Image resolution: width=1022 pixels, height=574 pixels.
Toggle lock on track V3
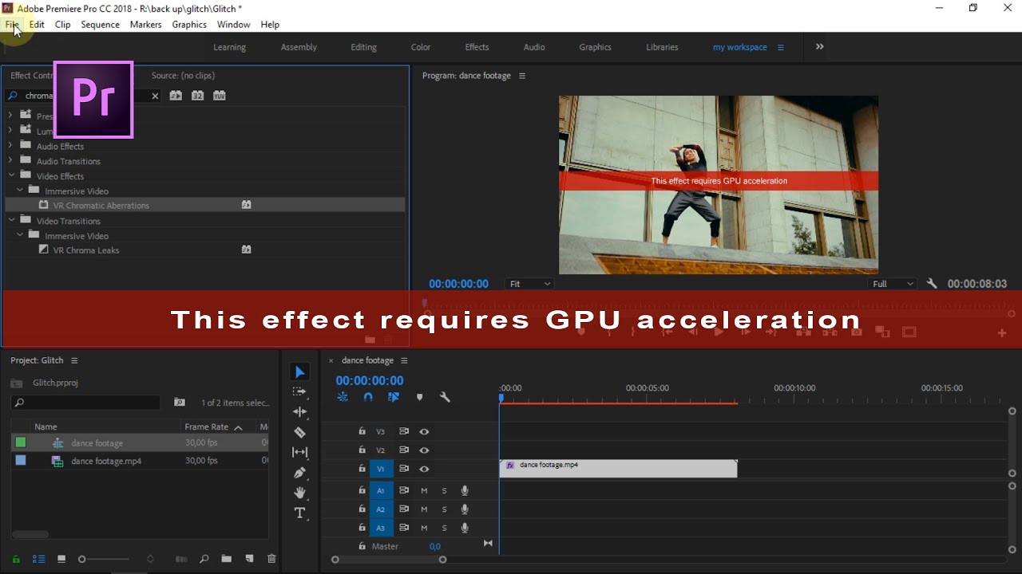(x=362, y=431)
